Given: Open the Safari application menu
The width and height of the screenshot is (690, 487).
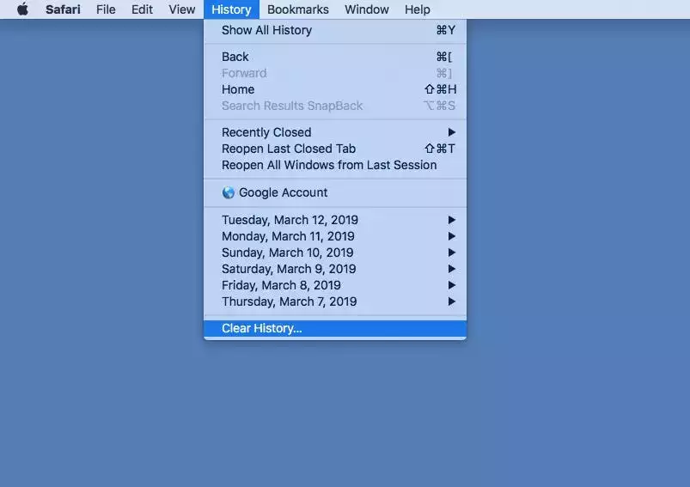Looking at the screenshot, I should (63, 9).
